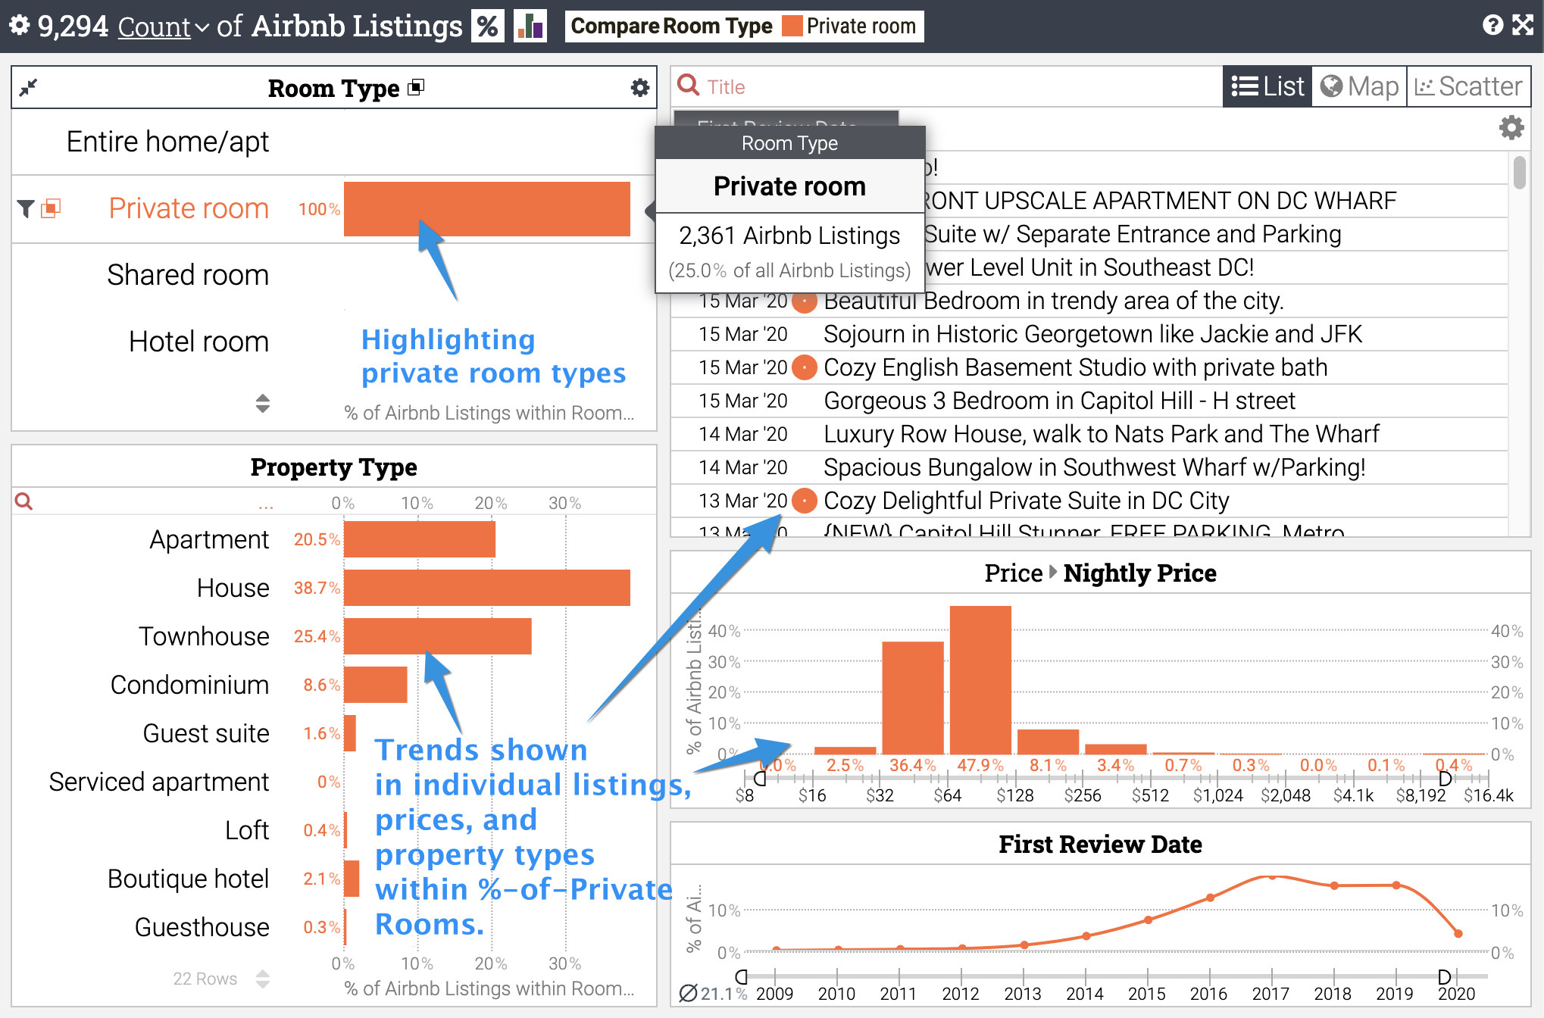Toggle the Room Type pop-out icon
Image resolution: width=1544 pixels, height=1018 pixels.
coord(416,87)
